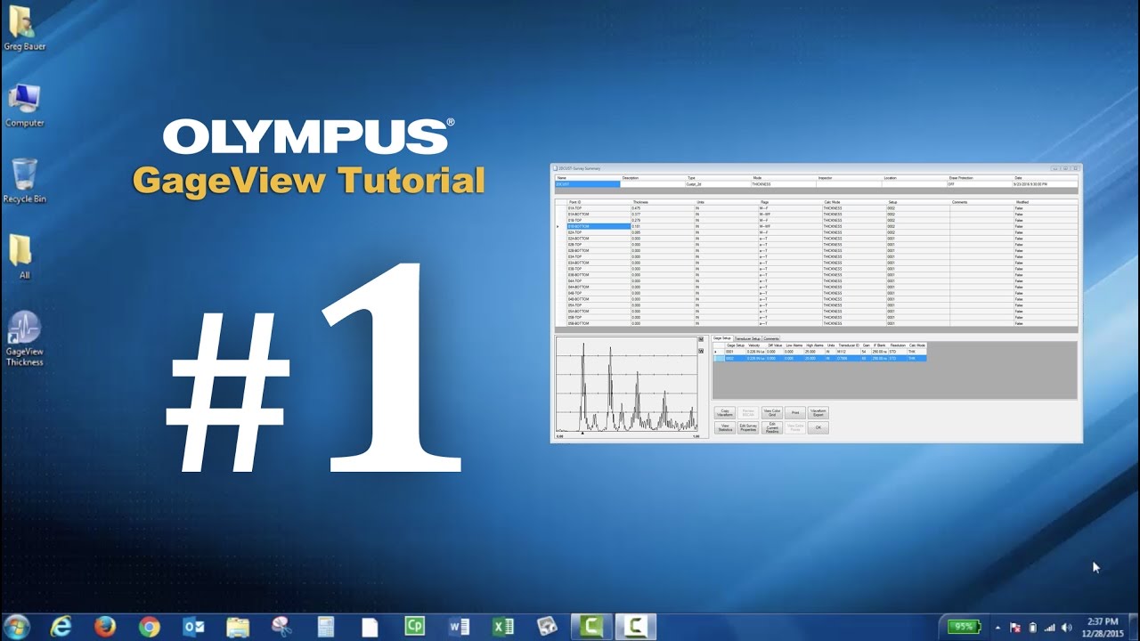Switch to the Comments tab
This screenshot has width=1140, height=641.
point(771,338)
